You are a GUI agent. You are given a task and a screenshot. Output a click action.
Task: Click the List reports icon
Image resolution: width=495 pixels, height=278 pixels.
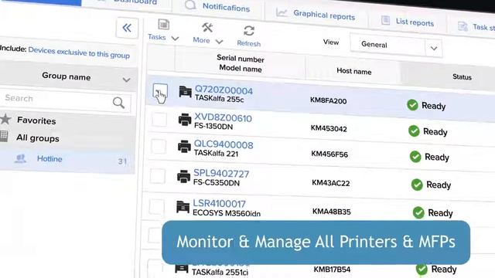tap(385, 20)
